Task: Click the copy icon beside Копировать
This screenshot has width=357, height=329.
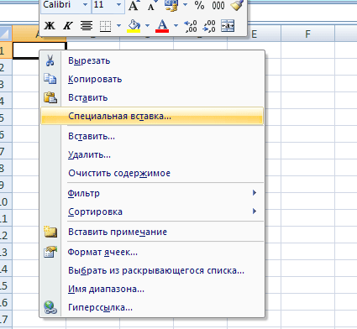Action: click(50, 79)
